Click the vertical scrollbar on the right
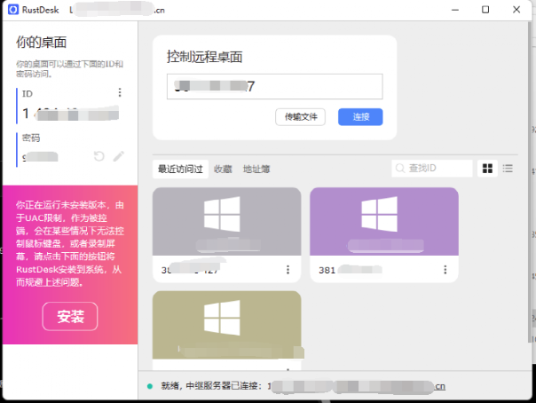 pos(530,181)
